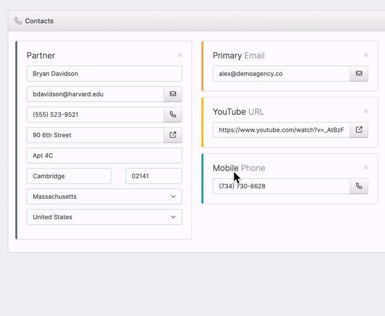
Task: Remove the YouTube URL card
Action: pos(366,111)
